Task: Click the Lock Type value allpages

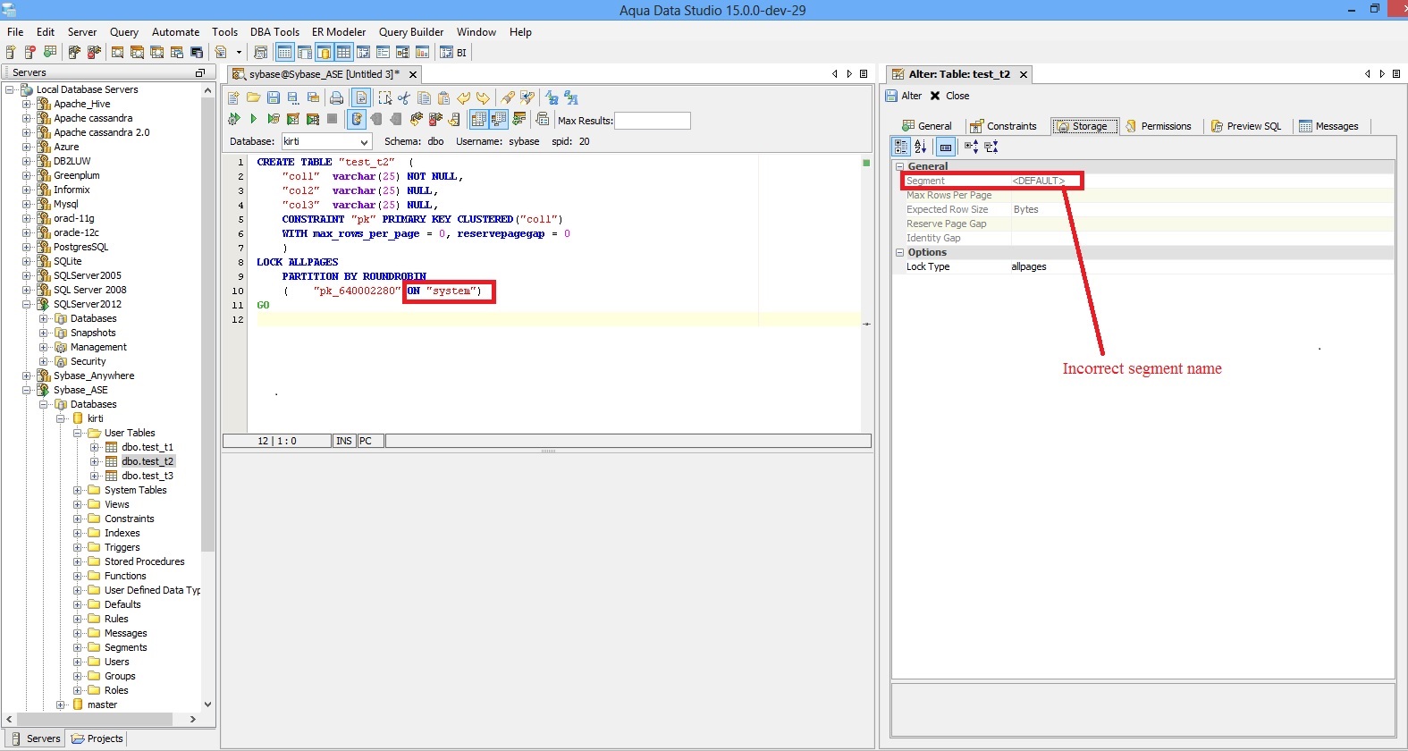Action: tap(1029, 266)
